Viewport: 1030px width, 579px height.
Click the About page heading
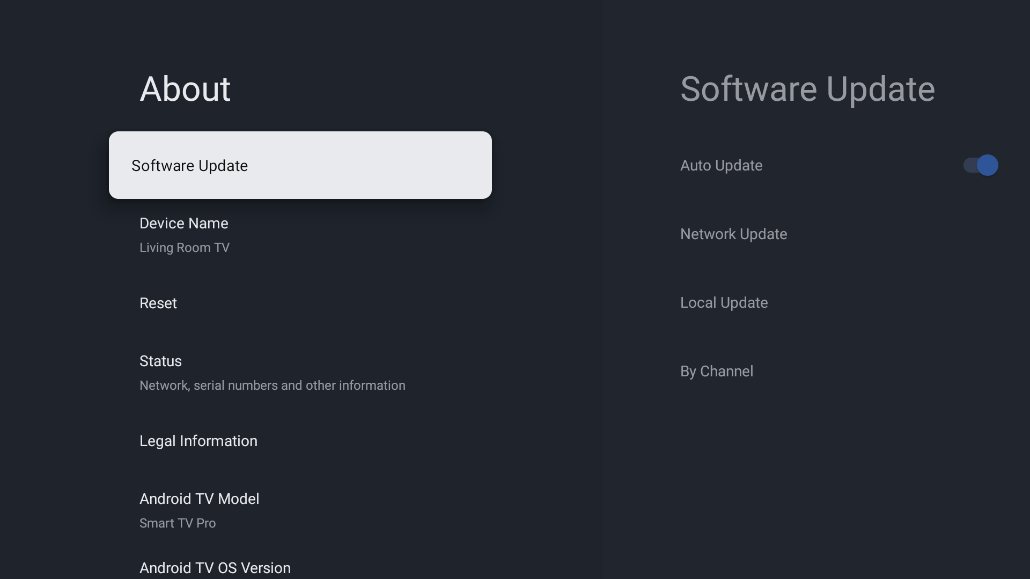pos(185,89)
